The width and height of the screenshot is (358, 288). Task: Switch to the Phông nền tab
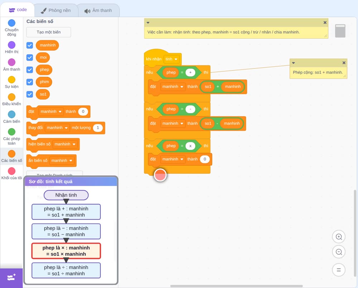pos(56,10)
